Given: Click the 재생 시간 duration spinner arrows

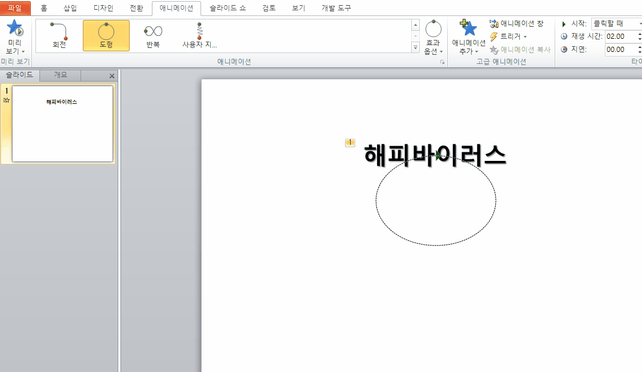Looking at the screenshot, I should (x=640, y=37).
